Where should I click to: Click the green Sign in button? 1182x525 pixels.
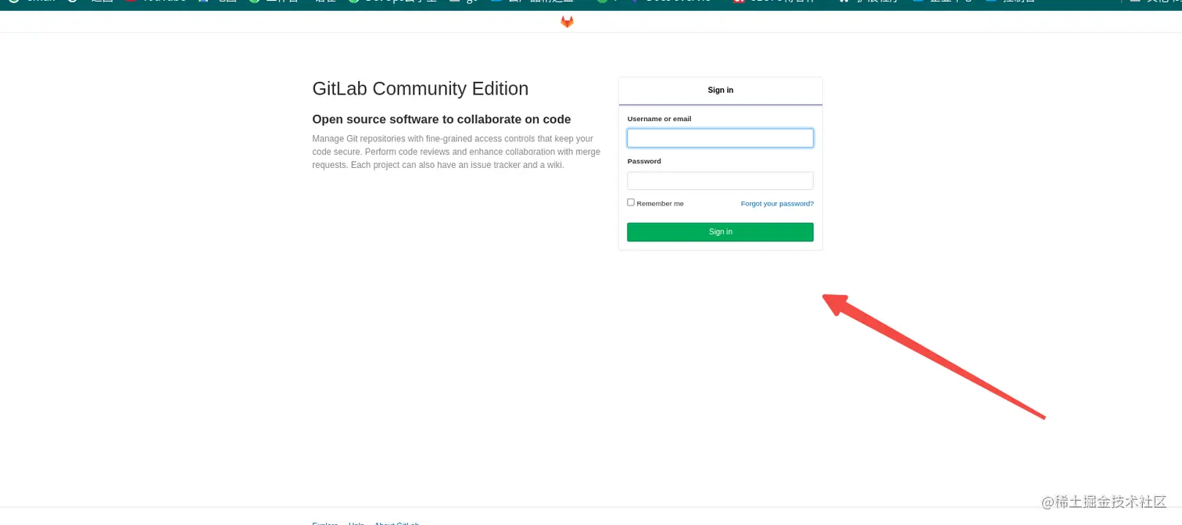pos(720,232)
